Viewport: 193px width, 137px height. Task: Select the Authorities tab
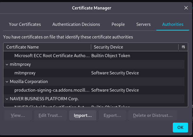tap(173, 24)
